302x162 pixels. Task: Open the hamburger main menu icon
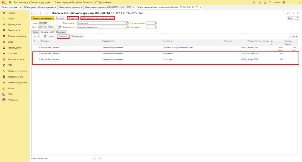tap(10, 2)
